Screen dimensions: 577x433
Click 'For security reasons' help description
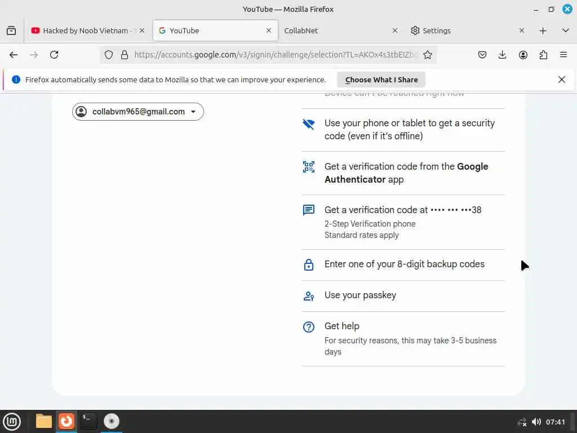tap(410, 346)
